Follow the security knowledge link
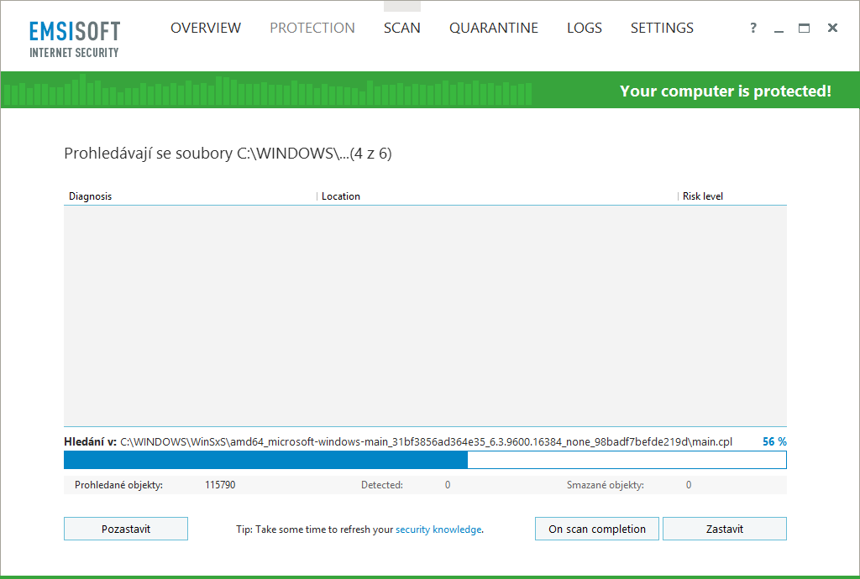The width and height of the screenshot is (860, 579). pos(438,529)
